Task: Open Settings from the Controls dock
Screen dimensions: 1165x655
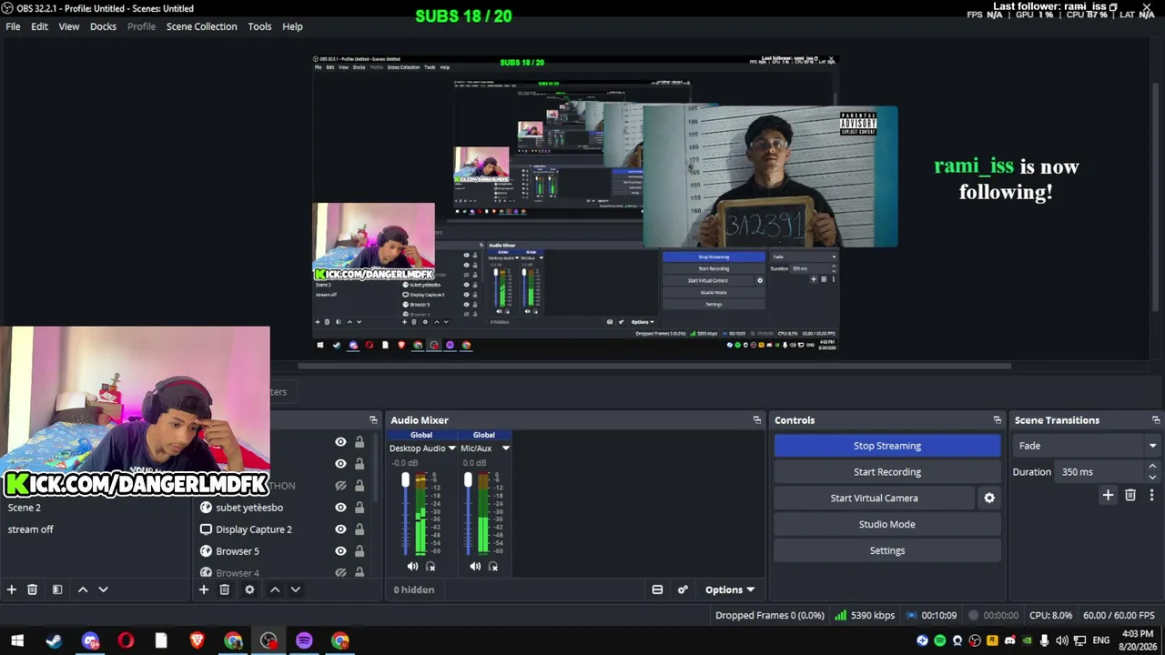Action: [x=887, y=550]
